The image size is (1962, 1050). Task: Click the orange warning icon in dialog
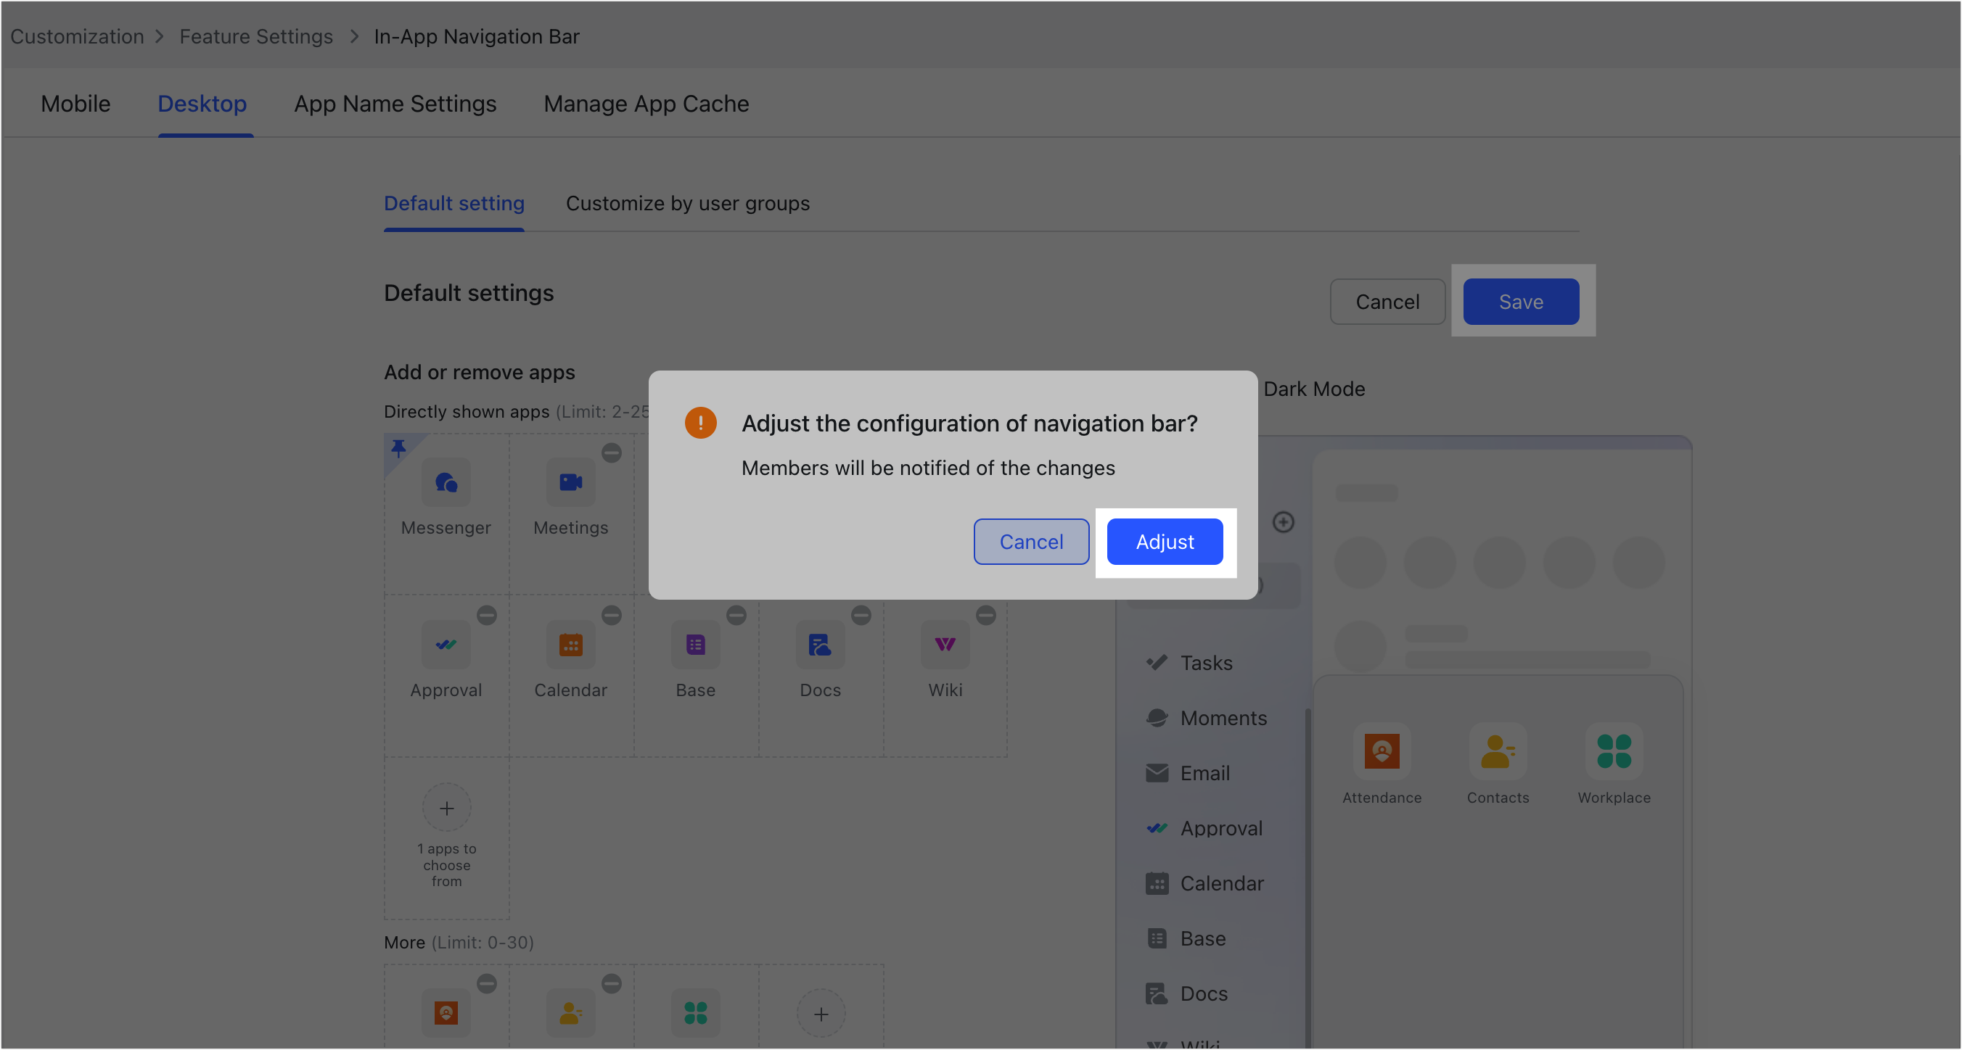point(700,422)
